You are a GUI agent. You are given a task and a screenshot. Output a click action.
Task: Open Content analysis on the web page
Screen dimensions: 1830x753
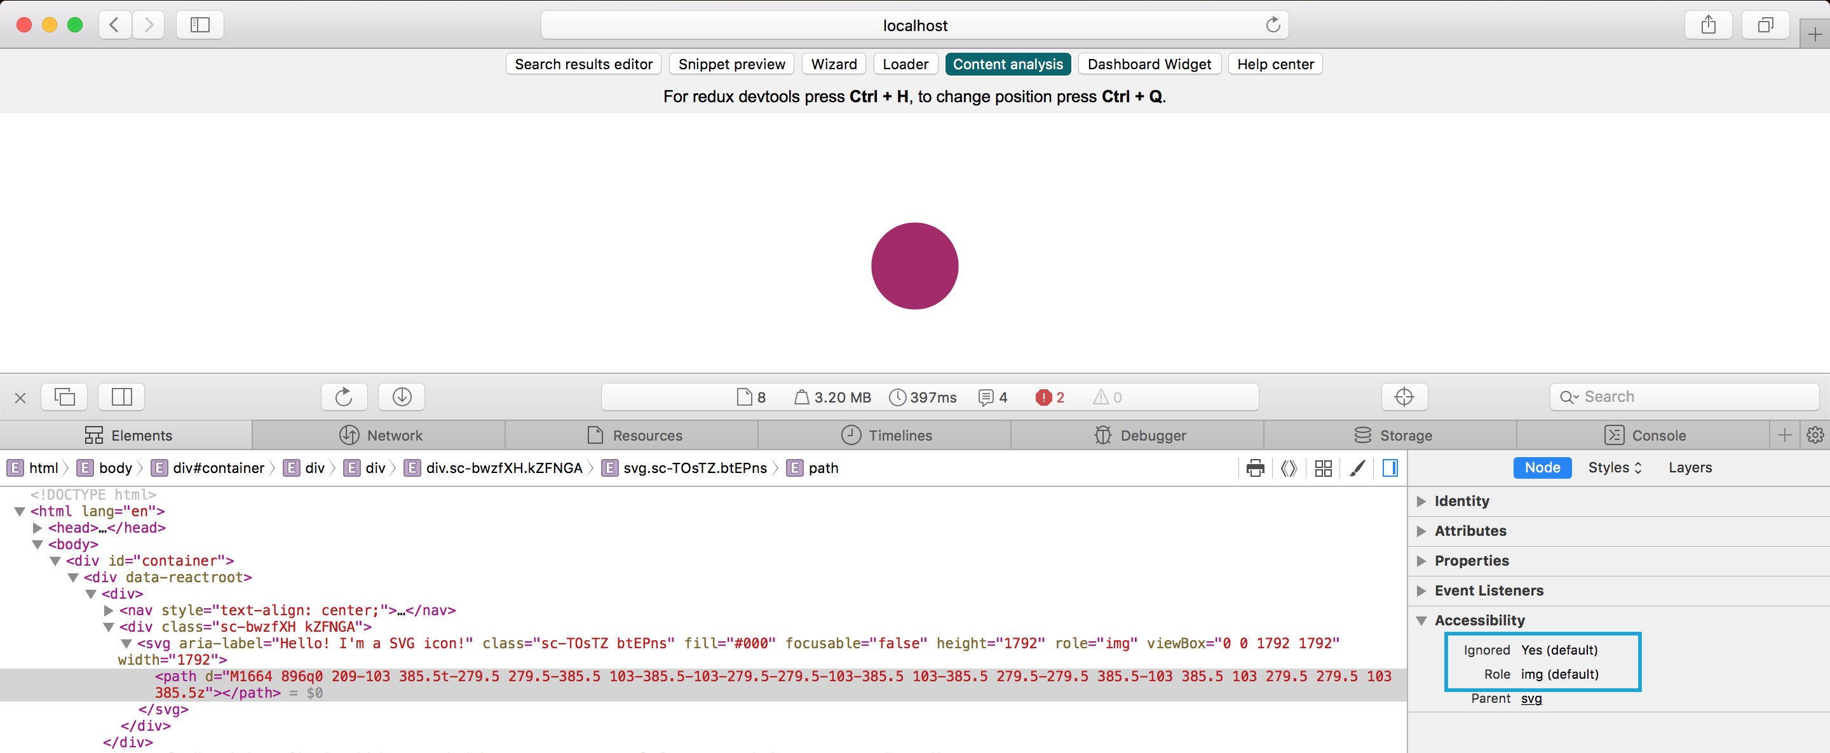(x=1007, y=63)
